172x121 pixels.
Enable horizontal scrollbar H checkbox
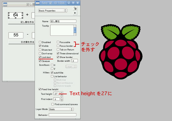(52, 65)
